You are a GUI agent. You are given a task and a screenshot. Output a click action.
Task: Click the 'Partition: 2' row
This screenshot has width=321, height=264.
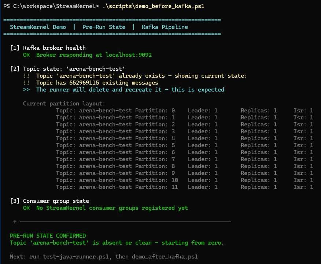pyautogui.click(x=184, y=124)
